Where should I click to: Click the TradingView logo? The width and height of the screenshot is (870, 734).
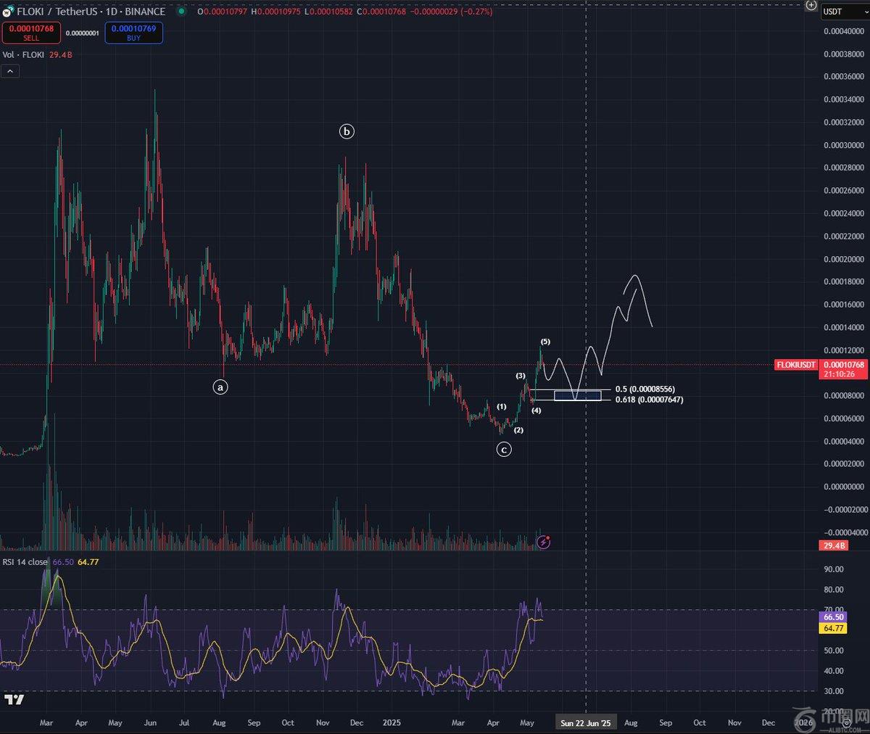pyautogui.click(x=14, y=699)
